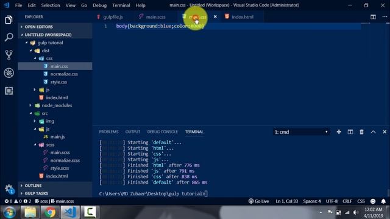Image resolution: width=390 pixels, height=219 pixels.
Task: Split the terminal pane
Action: 350,132
